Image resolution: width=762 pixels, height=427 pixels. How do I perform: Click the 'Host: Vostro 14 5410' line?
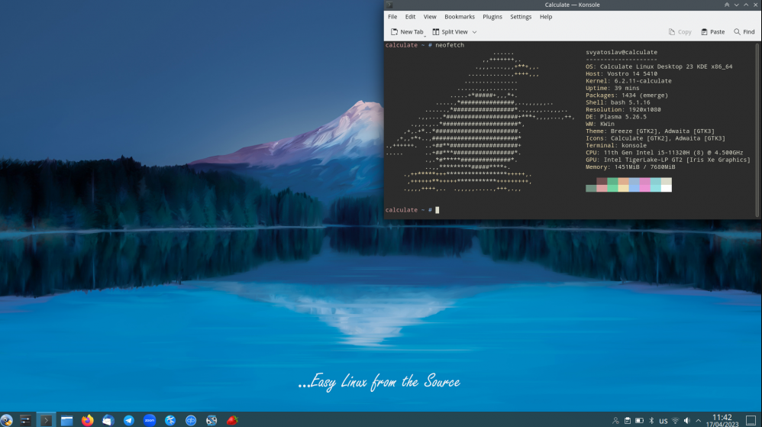pyautogui.click(x=622, y=74)
